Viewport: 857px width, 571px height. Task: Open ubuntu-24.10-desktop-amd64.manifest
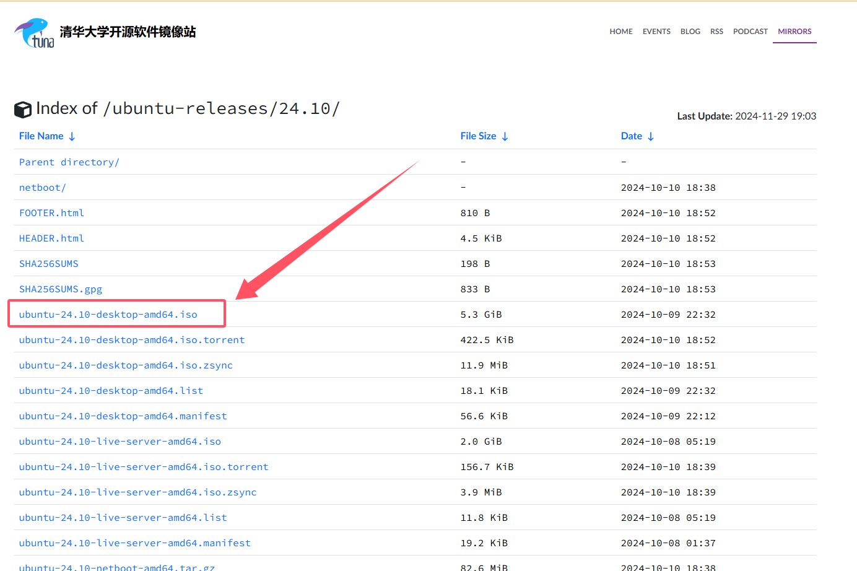click(x=123, y=416)
